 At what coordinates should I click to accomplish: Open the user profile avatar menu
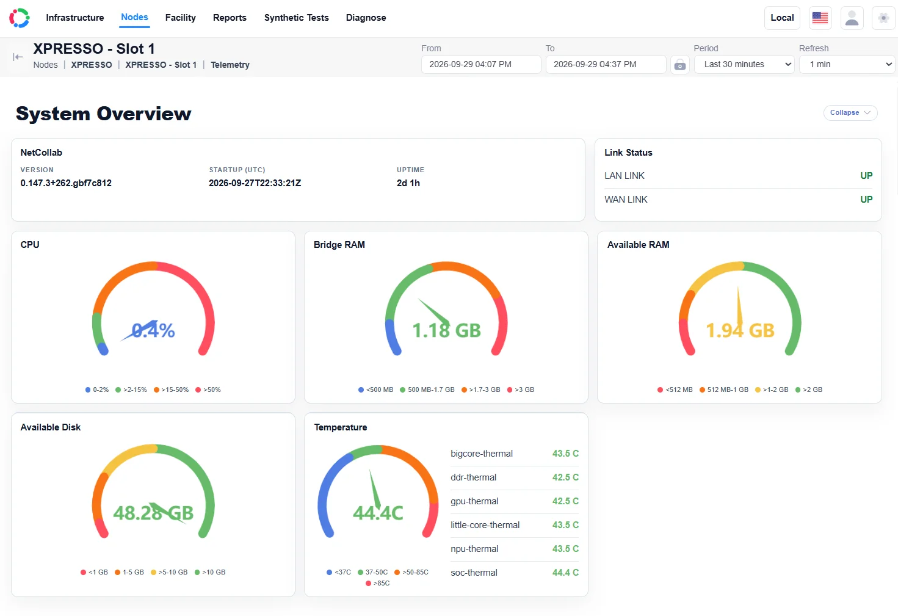click(x=852, y=18)
